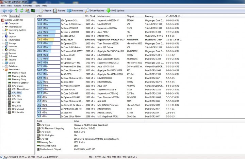The height and width of the screenshot is (159, 245).
Task: Select the 12x Opteron 2431 row
Action: [109, 20]
